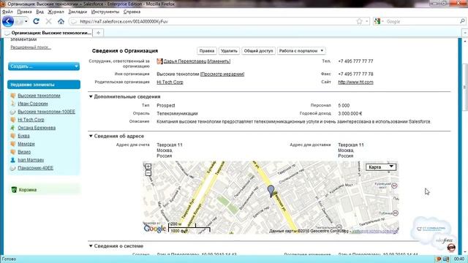Zoom out on the map with minus
The width and height of the screenshot is (468, 263).
click(x=148, y=173)
